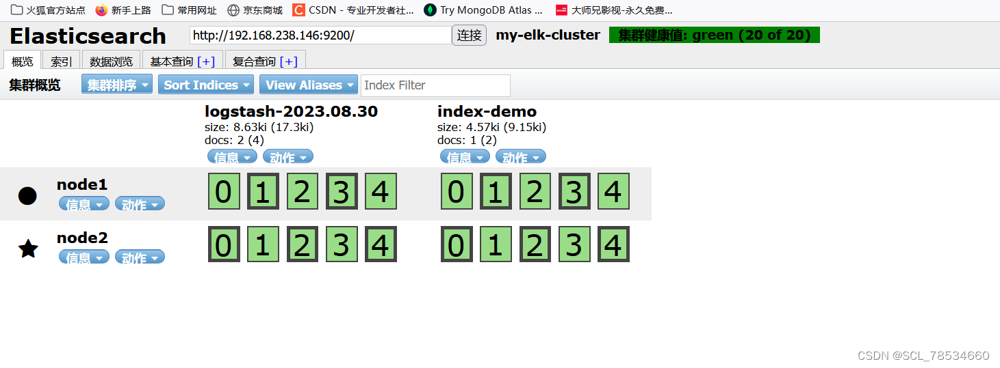Focus the Index Filter field
This screenshot has height=368, width=1000.
click(x=435, y=85)
